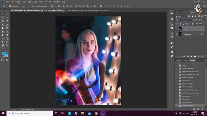The height and width of the screenshot is (116, 207).
Task: Select the Clone Stamp tool
Action: tap(3, 28)
